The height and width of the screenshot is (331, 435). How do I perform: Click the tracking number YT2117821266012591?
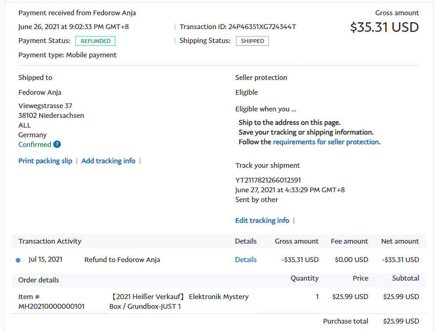tap(268, 180)
